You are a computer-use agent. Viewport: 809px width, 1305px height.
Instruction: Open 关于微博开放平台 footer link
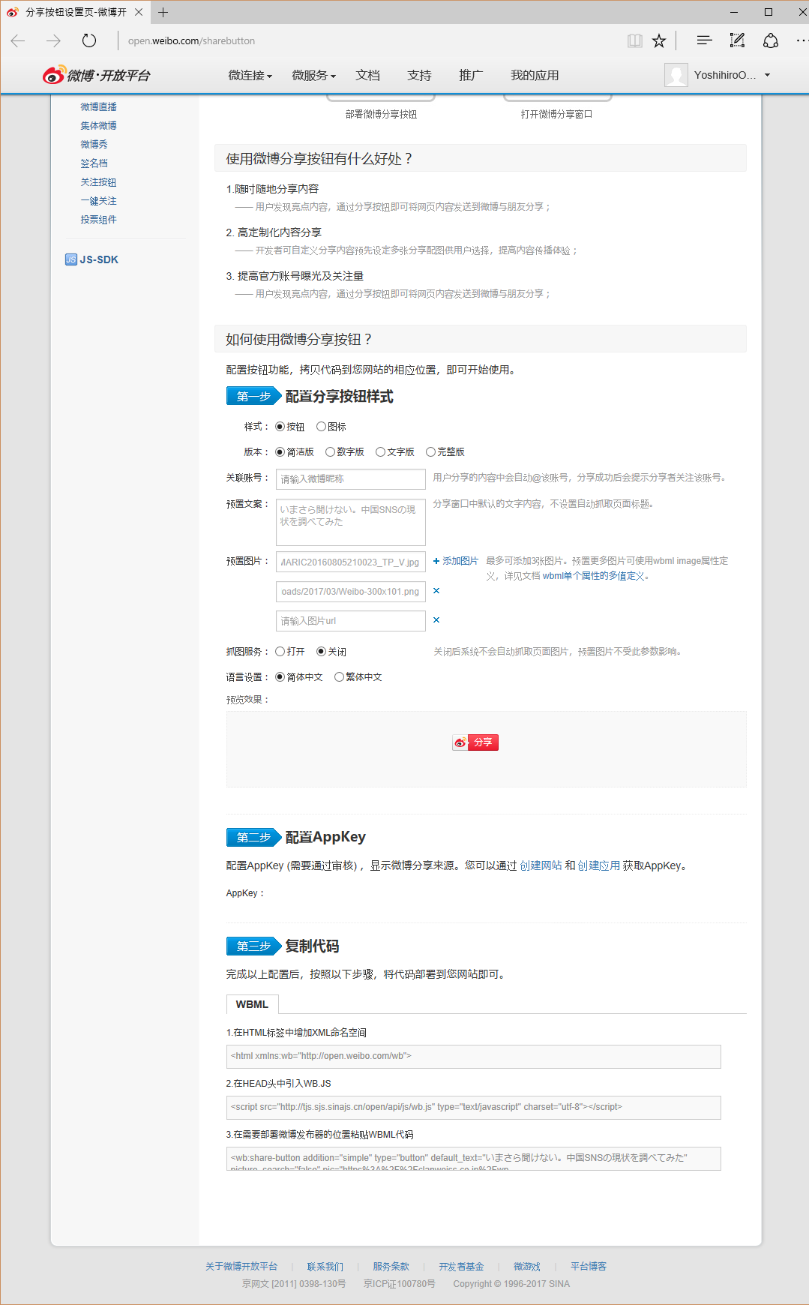tap(241, 1267)
